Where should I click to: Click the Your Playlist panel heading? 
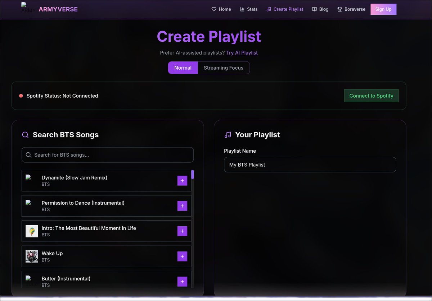[x=257, y=135]
